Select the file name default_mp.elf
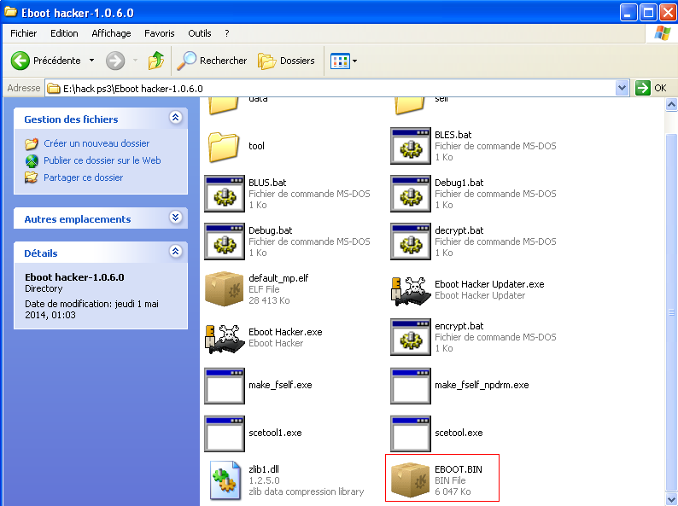Screen dimensions: 678x506 [x=278, y=278]
